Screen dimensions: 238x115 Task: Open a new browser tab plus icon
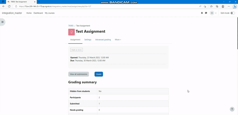[x=39, y=2]
